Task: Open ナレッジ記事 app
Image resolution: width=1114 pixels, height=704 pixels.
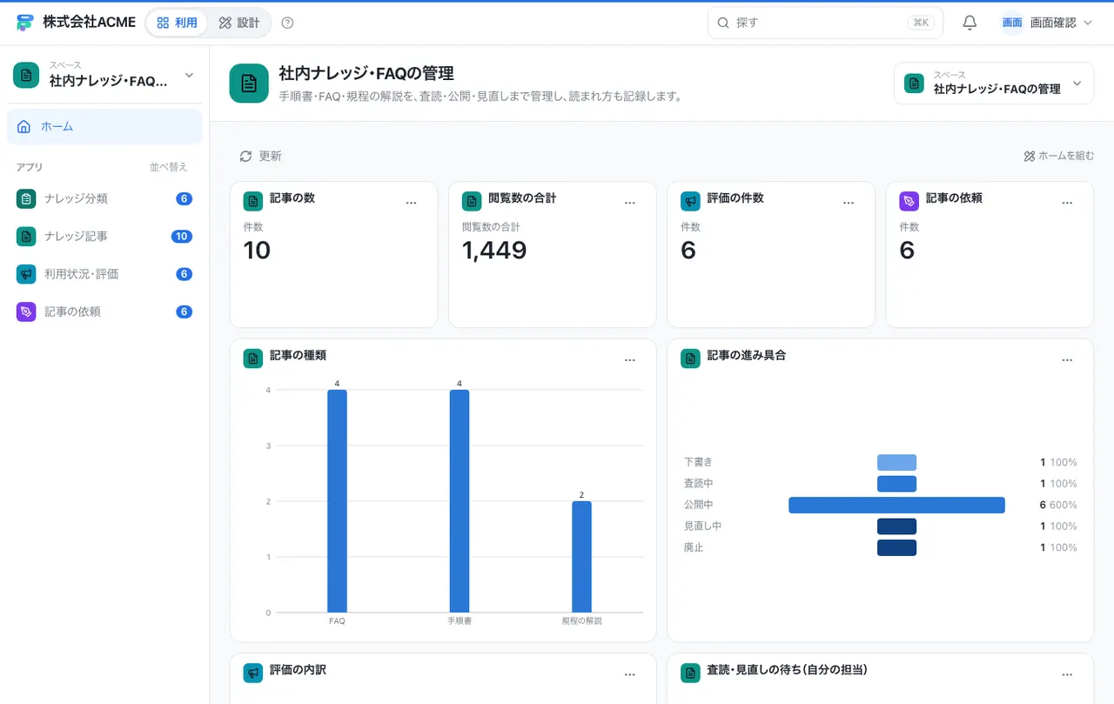Action: click(104, 236)
